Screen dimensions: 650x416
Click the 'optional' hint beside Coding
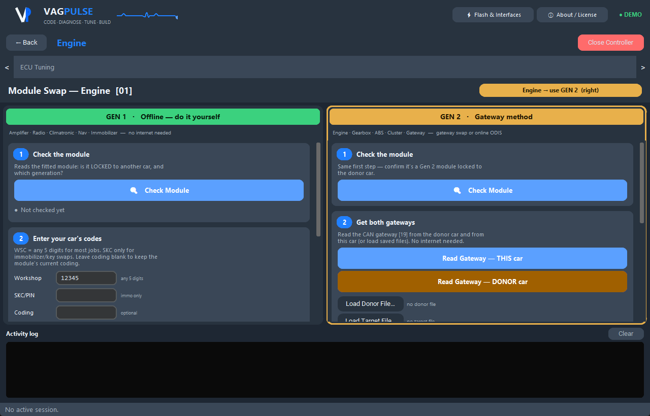[x=129, y=313]
